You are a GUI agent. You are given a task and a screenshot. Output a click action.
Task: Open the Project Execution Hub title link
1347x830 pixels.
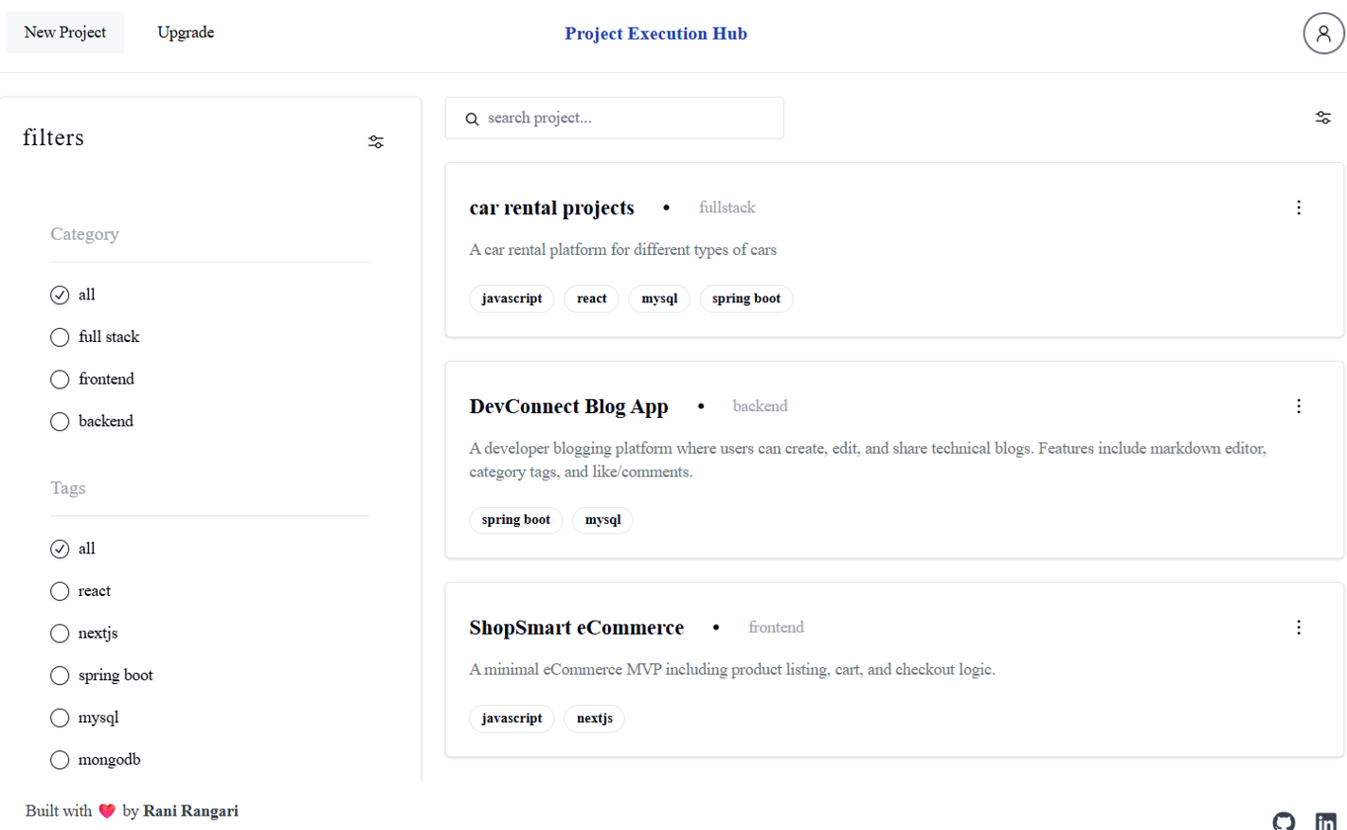[656, 33]
